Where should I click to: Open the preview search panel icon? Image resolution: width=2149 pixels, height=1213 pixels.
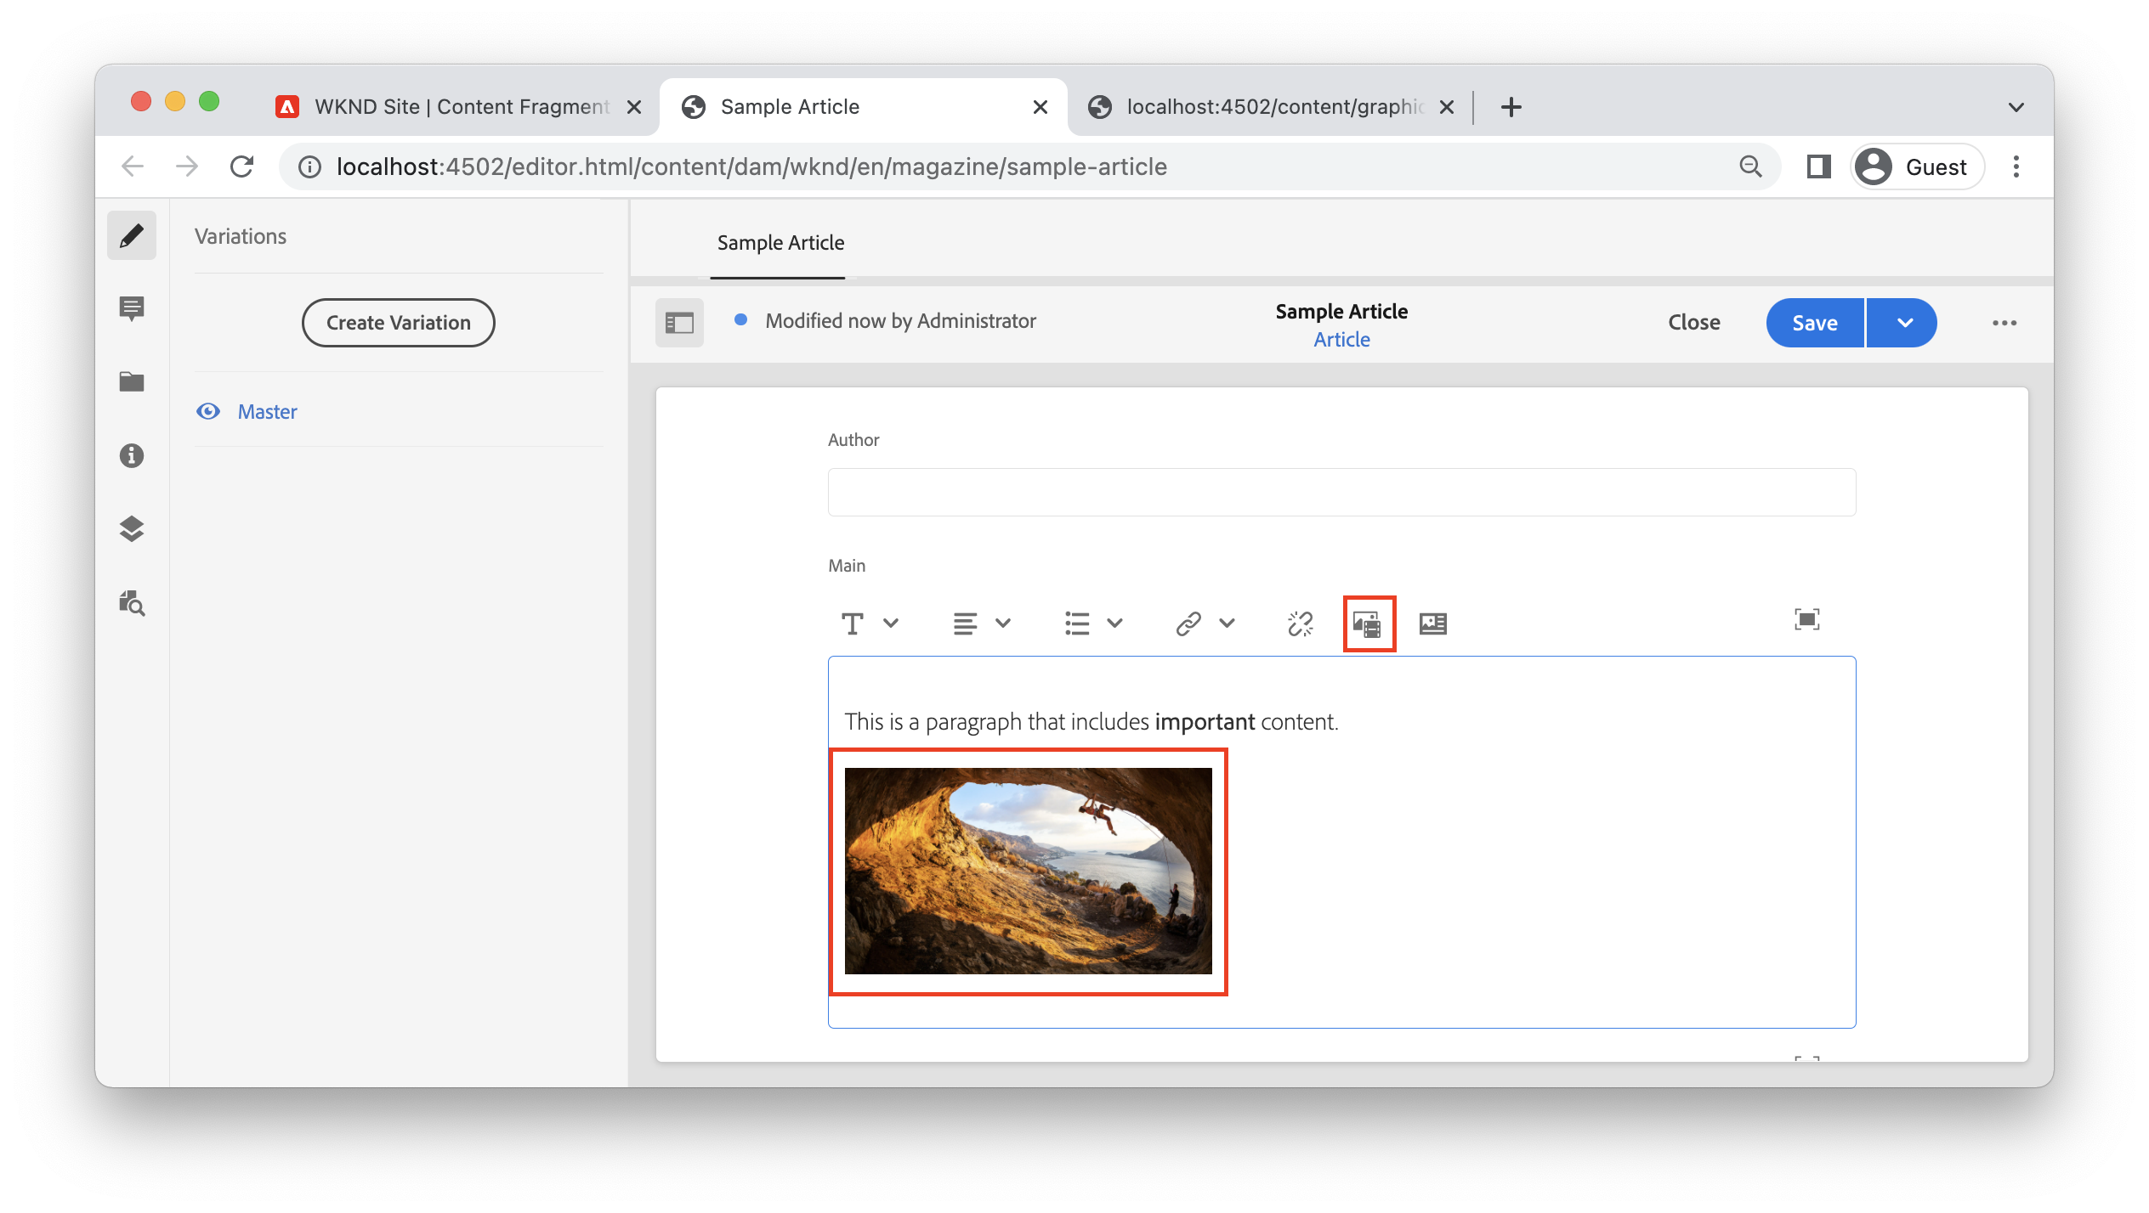(x=132, y=603)
